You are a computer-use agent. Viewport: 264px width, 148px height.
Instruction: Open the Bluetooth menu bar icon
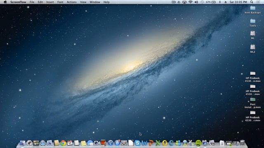(220, 2)
